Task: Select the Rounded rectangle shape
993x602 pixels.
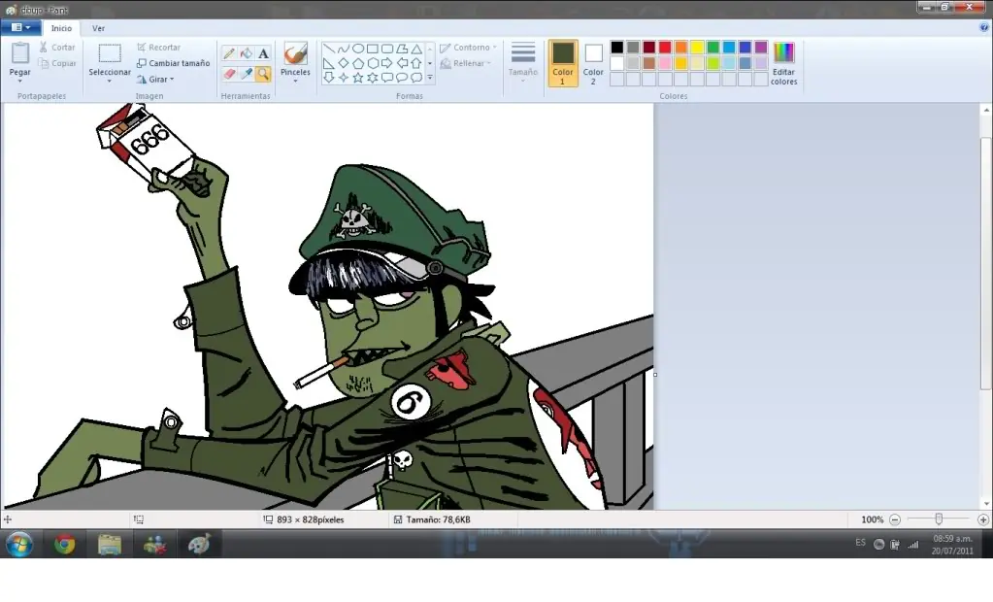Action: point(387,49)
